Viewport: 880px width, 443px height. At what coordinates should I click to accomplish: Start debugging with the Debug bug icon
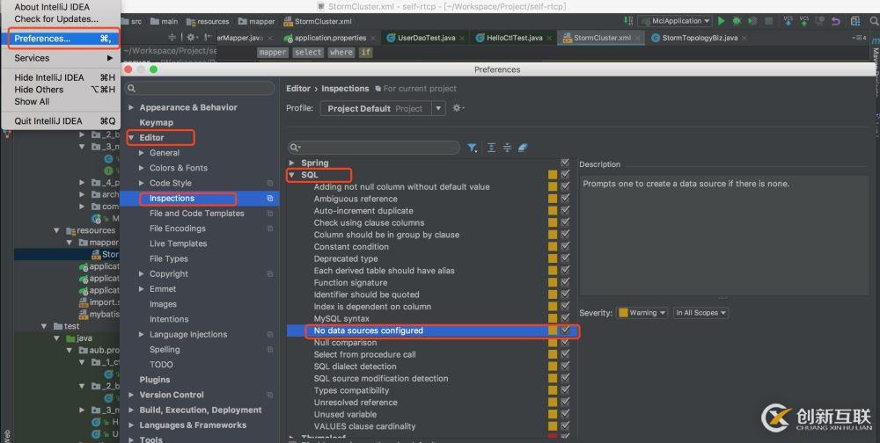point(737,20)
